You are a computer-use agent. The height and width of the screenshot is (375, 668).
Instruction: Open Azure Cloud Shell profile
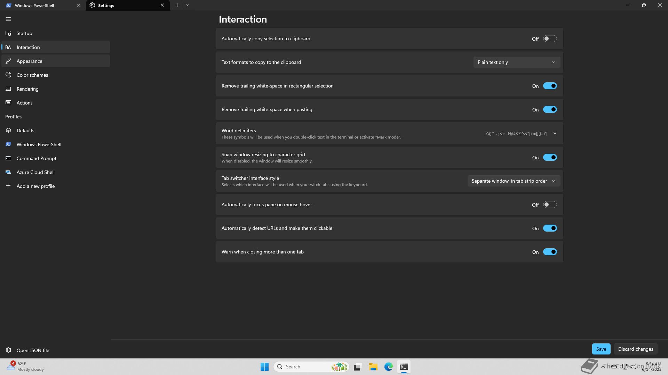tap(35, 172)
